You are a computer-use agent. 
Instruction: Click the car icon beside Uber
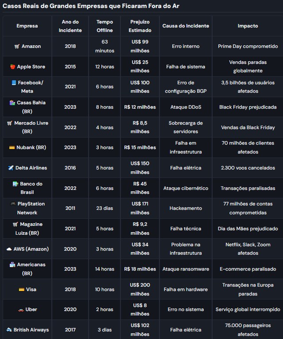pyautogui.click(x=20, y=310)
